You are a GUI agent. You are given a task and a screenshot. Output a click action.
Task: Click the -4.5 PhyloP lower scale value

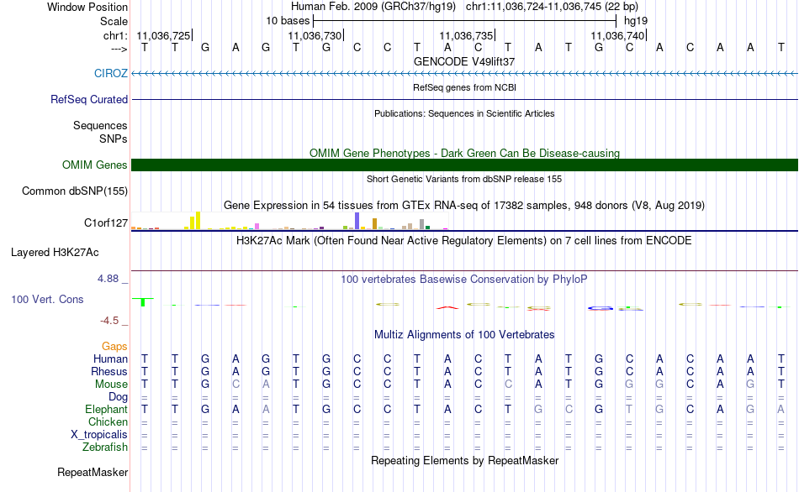[x=109, y=321]
